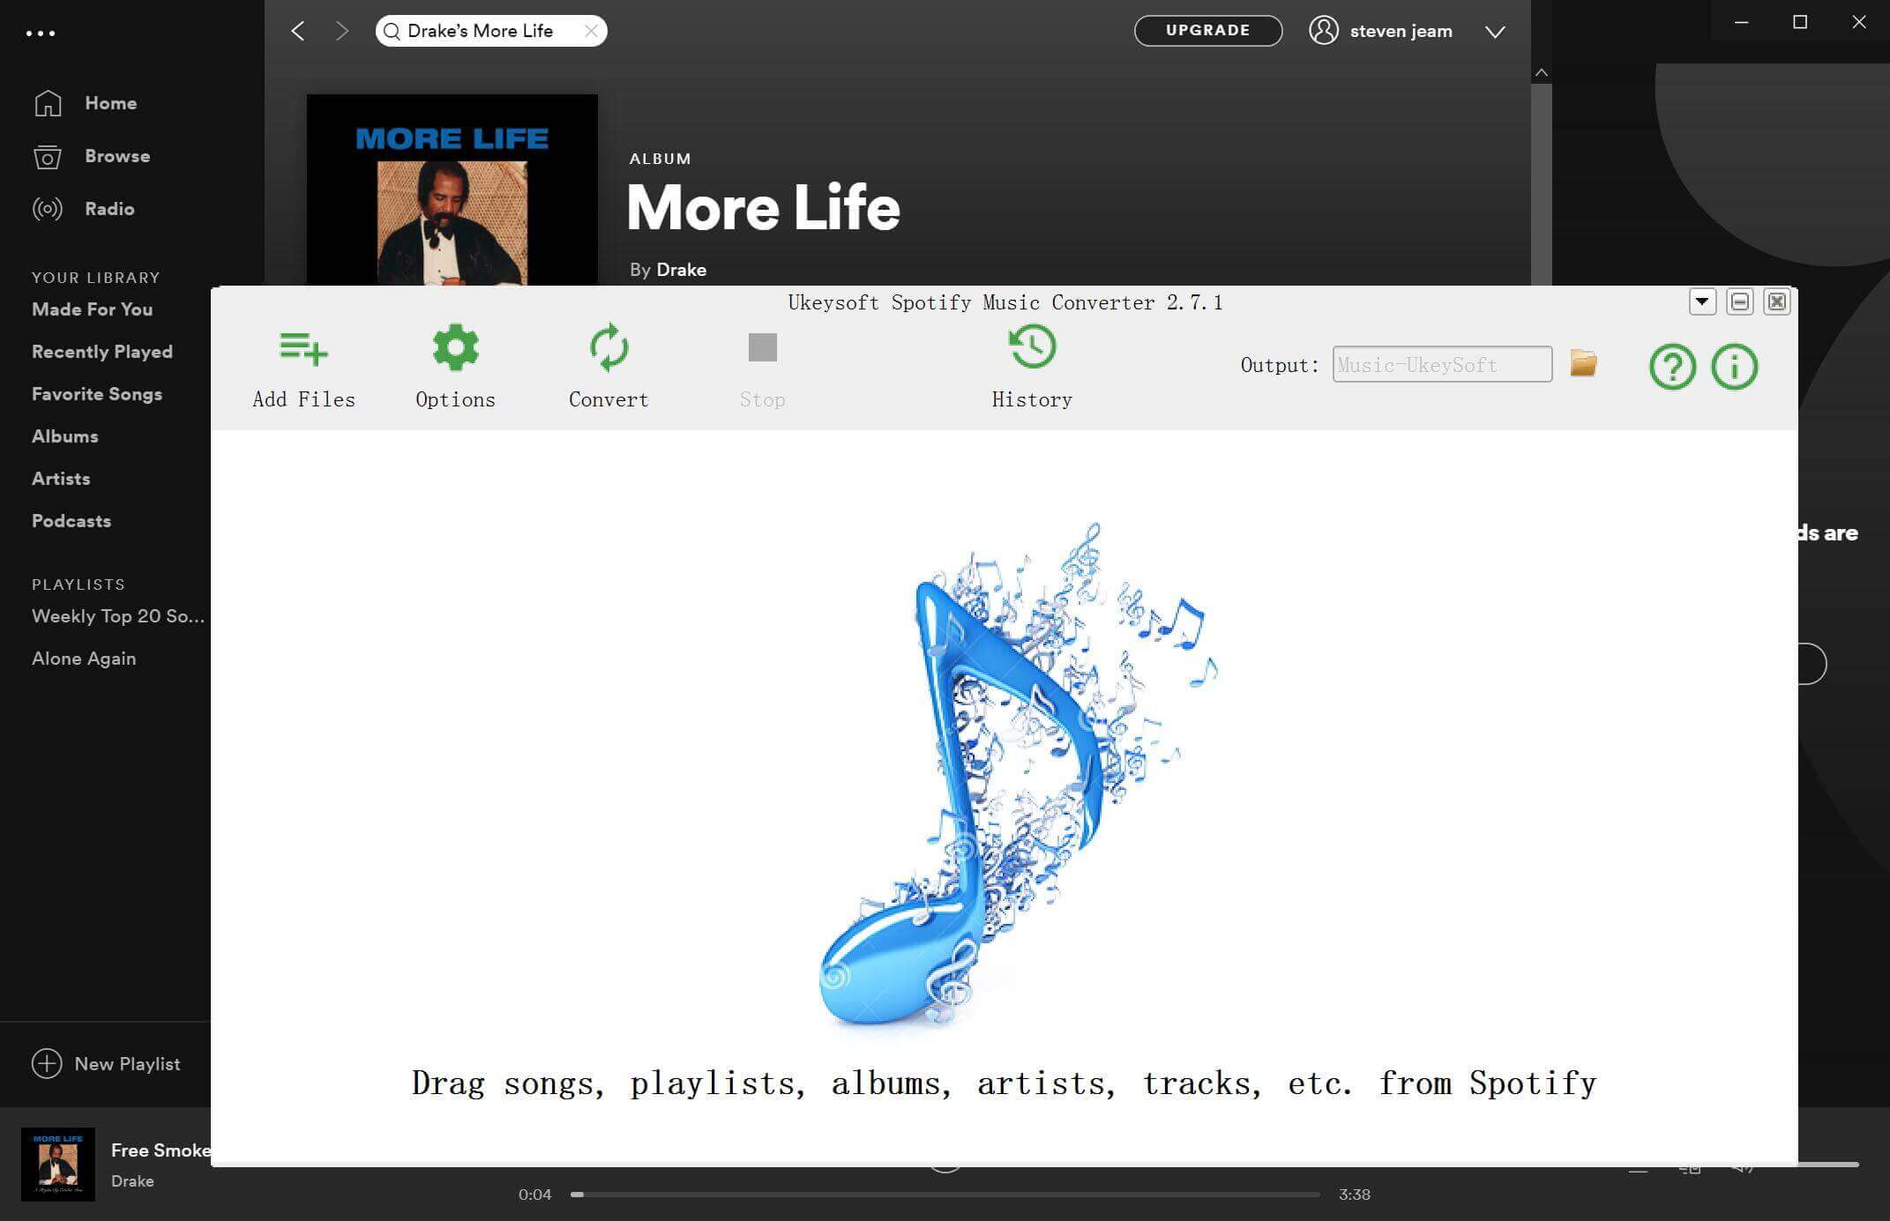This screenshot has width=1890, height=1221.
Task: Click the Help question mark icon
Action: (x=1671, y=365)
